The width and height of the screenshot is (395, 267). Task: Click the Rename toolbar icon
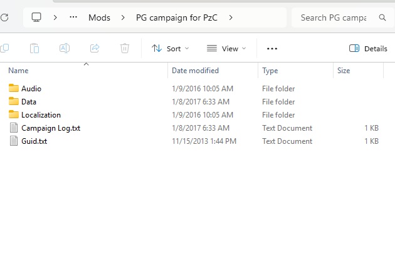[x=65, y=48]
